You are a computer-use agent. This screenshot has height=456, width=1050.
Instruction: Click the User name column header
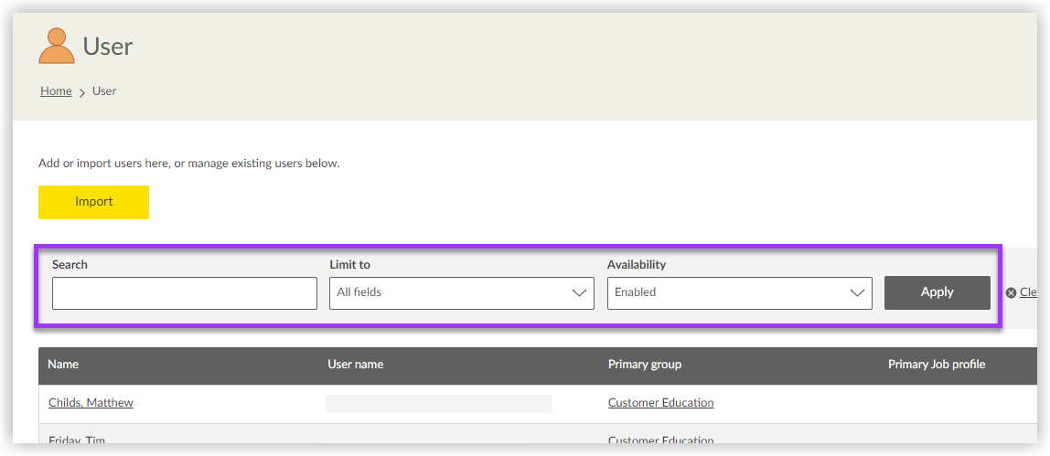pos(356,365)
